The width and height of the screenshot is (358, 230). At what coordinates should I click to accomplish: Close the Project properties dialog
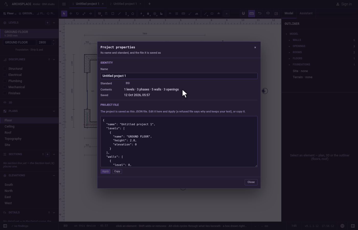tap(251, 182)
